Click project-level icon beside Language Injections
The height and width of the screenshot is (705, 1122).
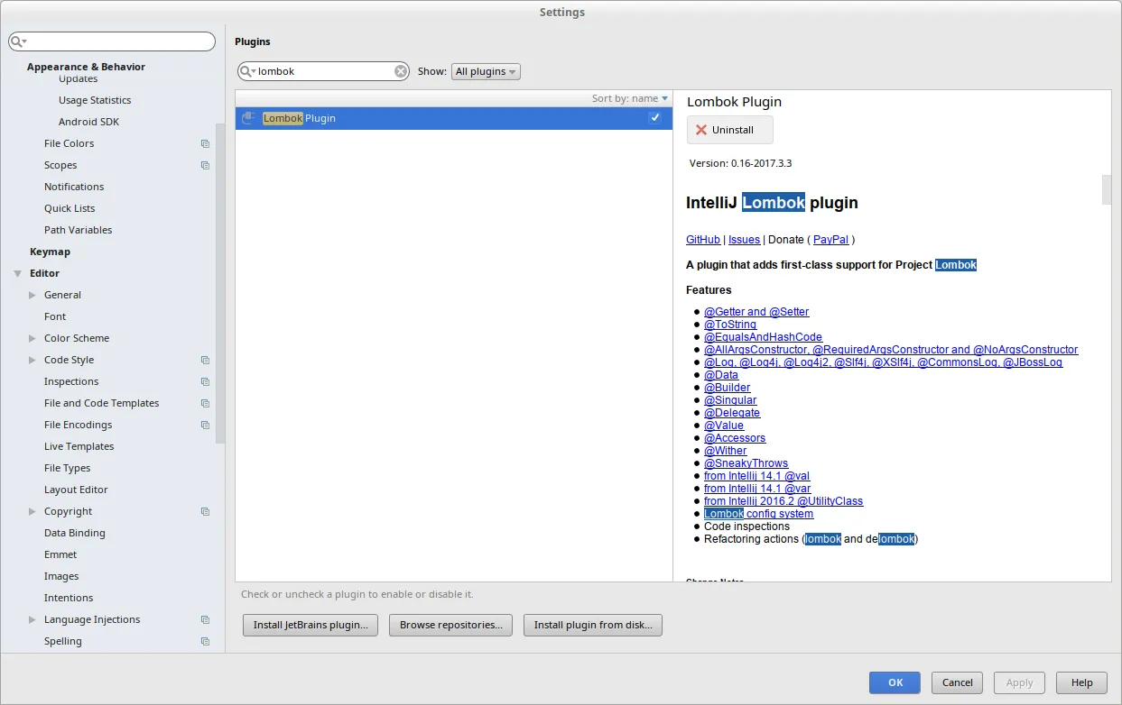point(205,619)
